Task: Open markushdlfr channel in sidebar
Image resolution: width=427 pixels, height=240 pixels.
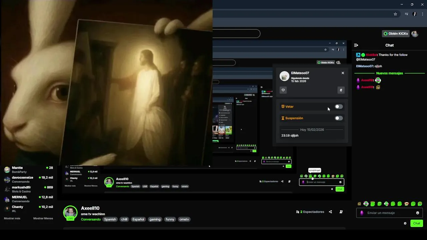Action: pyautogui.click(x=28, y=189)
